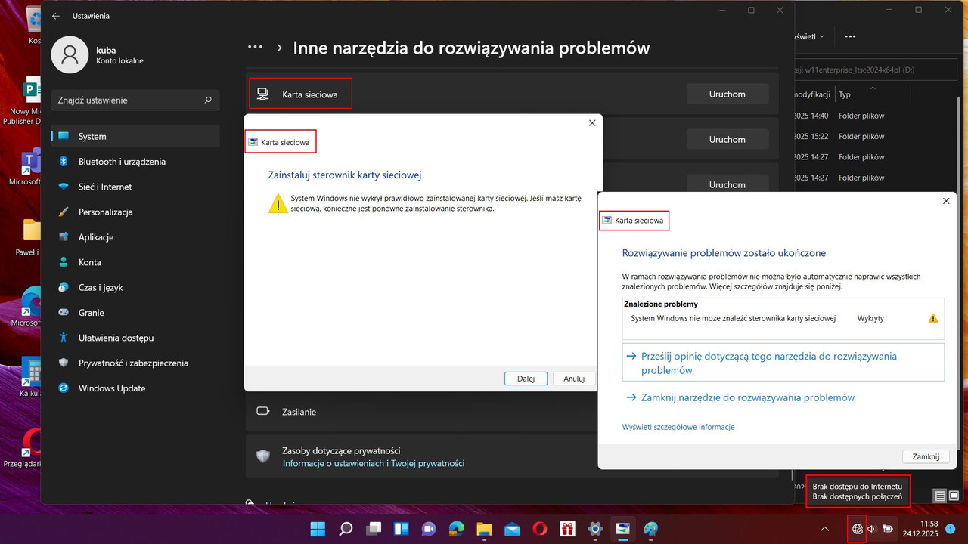Screen dimensions: 968x544
Task: Select Aplikacje in the sidebar
Action: point(135,237)
